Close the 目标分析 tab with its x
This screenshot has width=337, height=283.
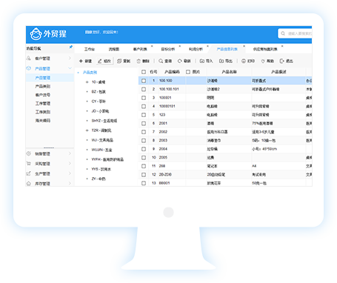pos(180,46)
